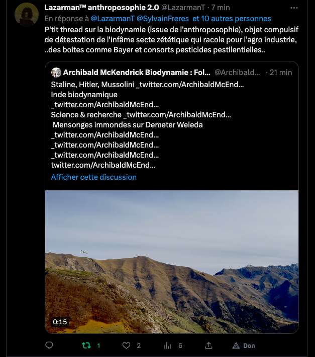Open the @SylvainFreres mention link
Image resolution: width=315 pixels, height=357 pixels.
click(x=163, y=19)
